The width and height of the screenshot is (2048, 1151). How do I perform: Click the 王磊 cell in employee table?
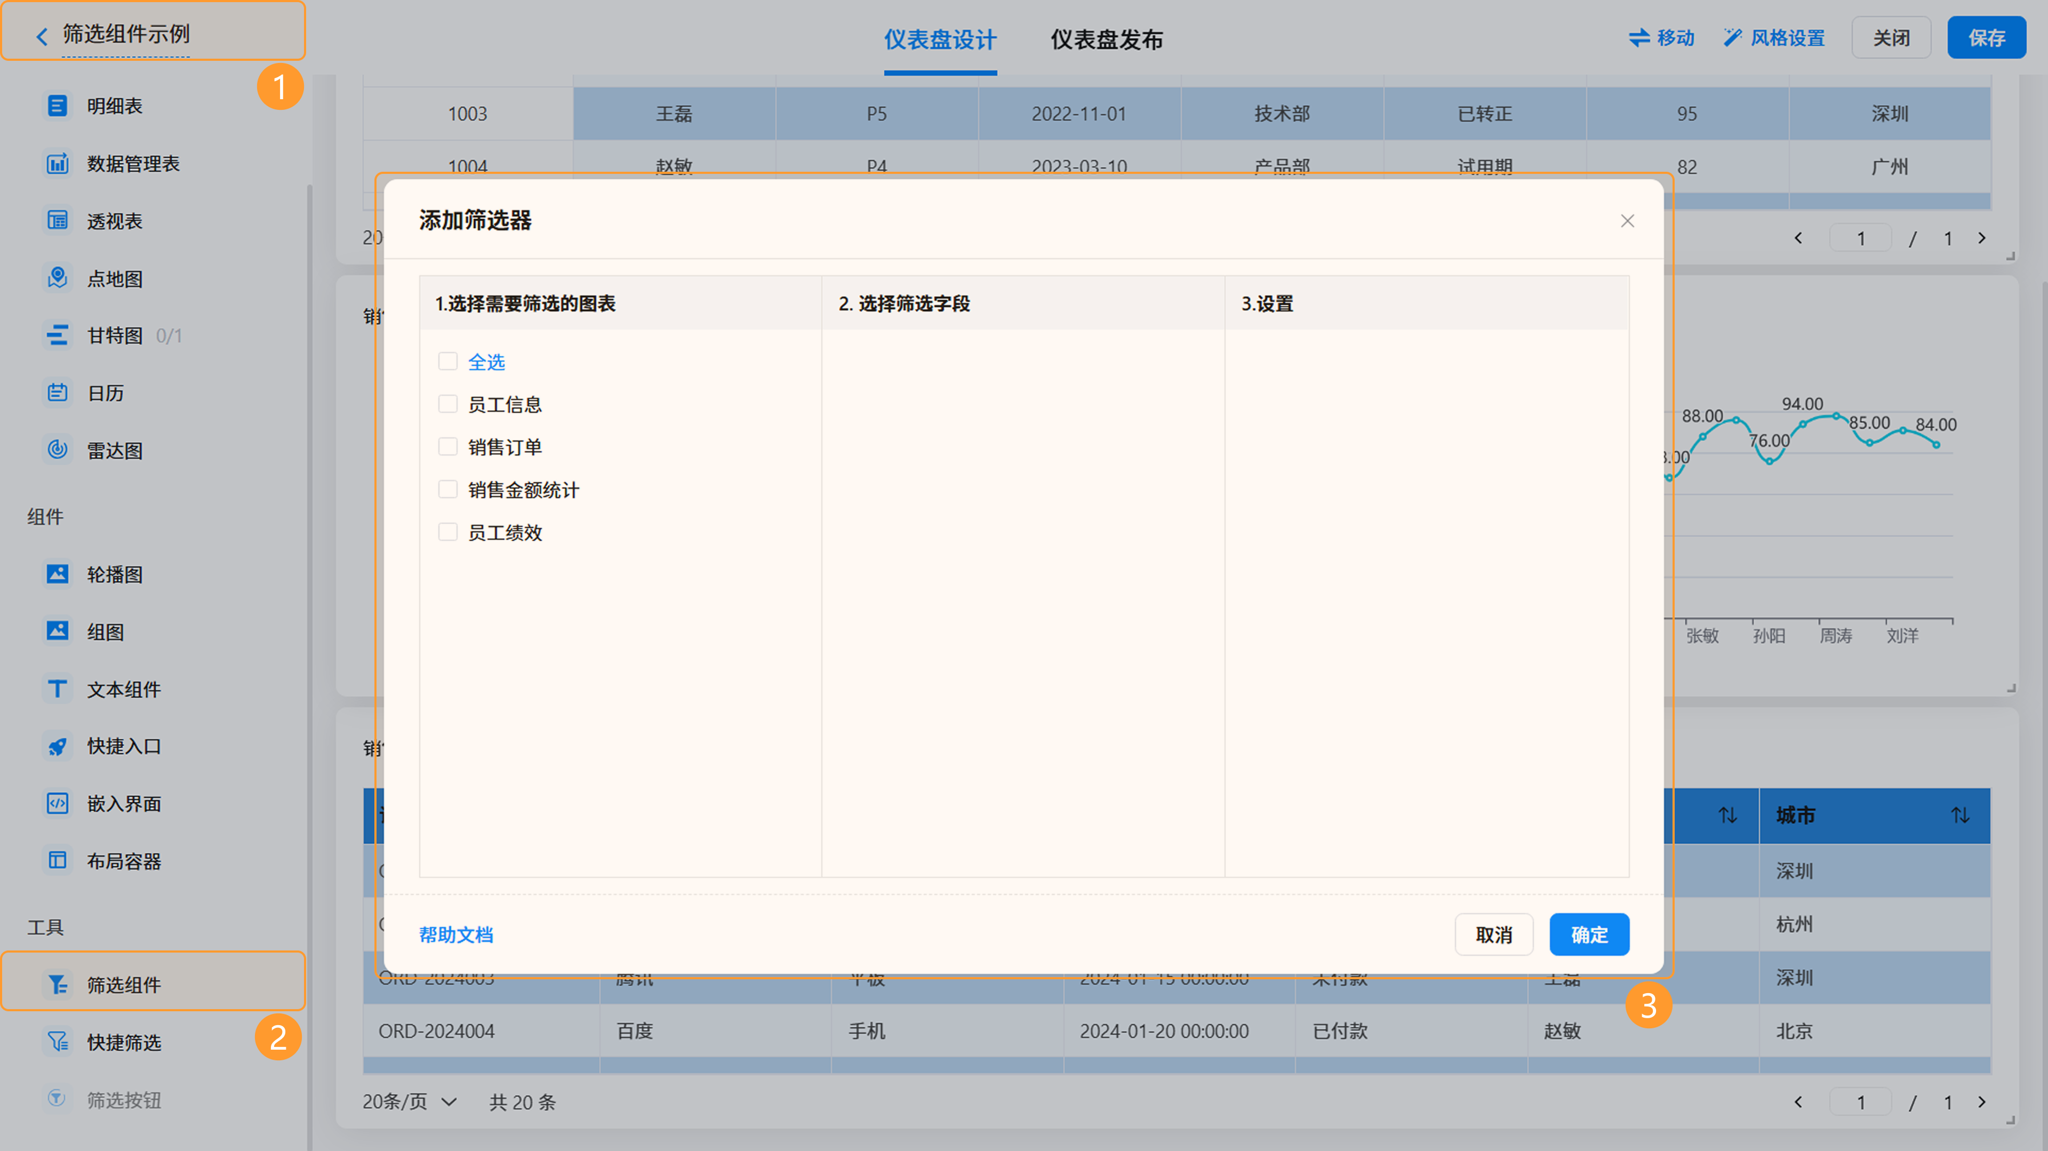point(674,114)
